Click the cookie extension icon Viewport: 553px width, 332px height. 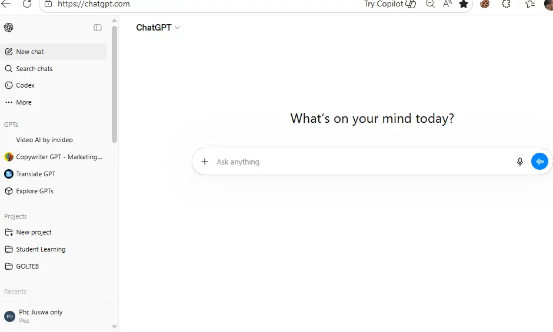(x=485, y=4)
